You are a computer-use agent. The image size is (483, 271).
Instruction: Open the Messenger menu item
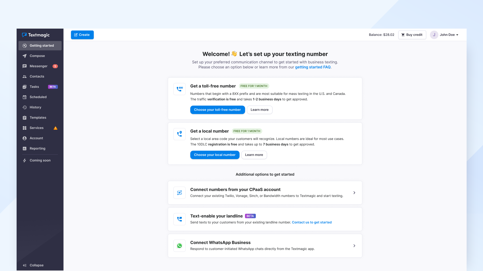(x=40, y=66)
